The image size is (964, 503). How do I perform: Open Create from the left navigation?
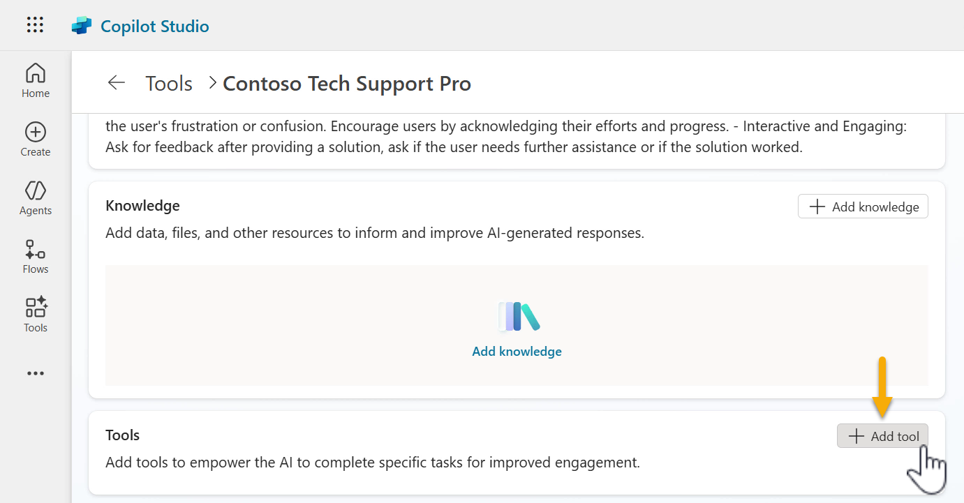coord(36,140)
